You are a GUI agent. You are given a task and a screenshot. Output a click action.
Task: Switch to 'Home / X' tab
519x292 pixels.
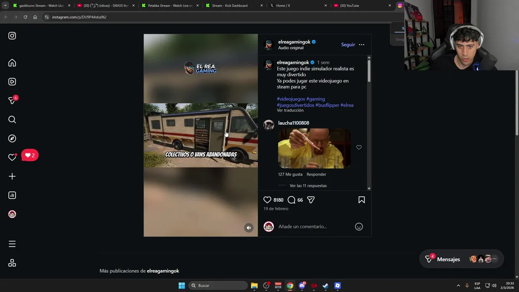click(298, 6)
